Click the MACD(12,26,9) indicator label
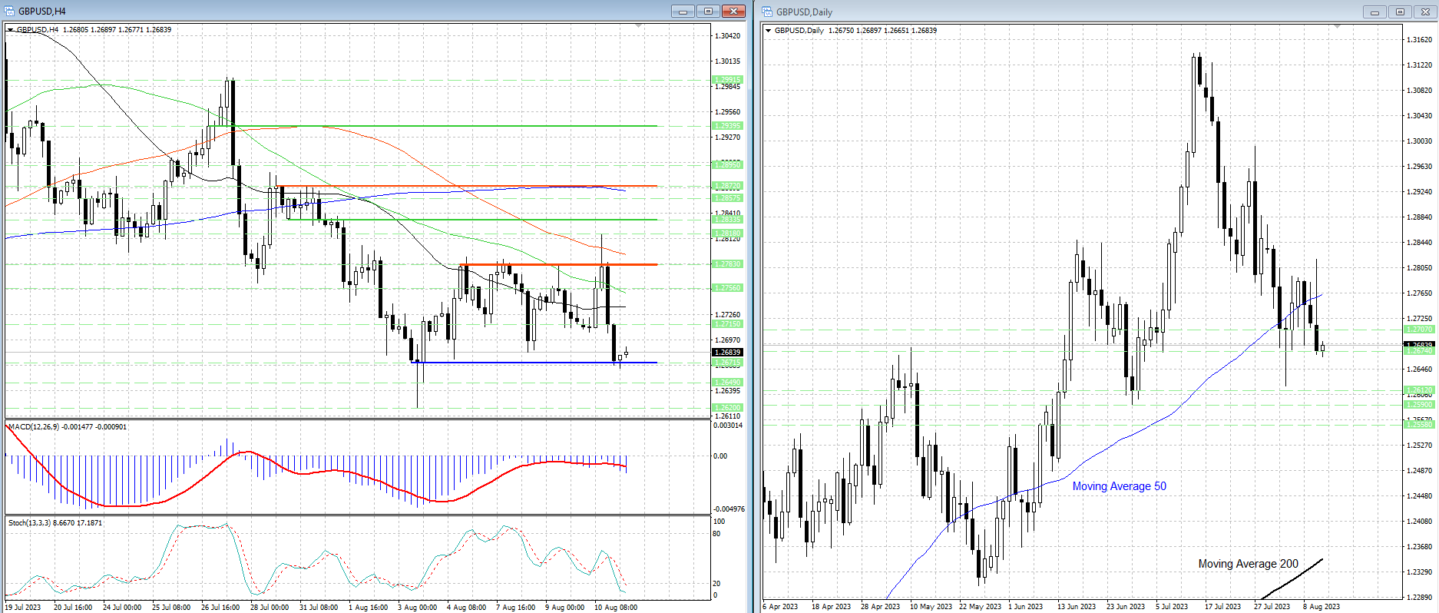The height and width of the screenshot is (613, 1439). (x=68, y=426)
